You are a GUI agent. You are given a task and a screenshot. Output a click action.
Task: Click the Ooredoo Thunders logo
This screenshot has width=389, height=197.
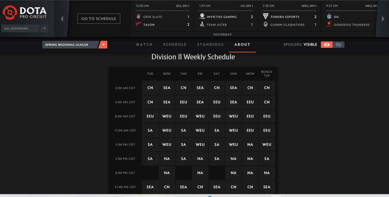[329, 25]
